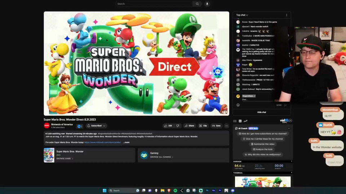Click Why did this video do well/poorly
The image size is (346, 194).
tap(263, 154)
